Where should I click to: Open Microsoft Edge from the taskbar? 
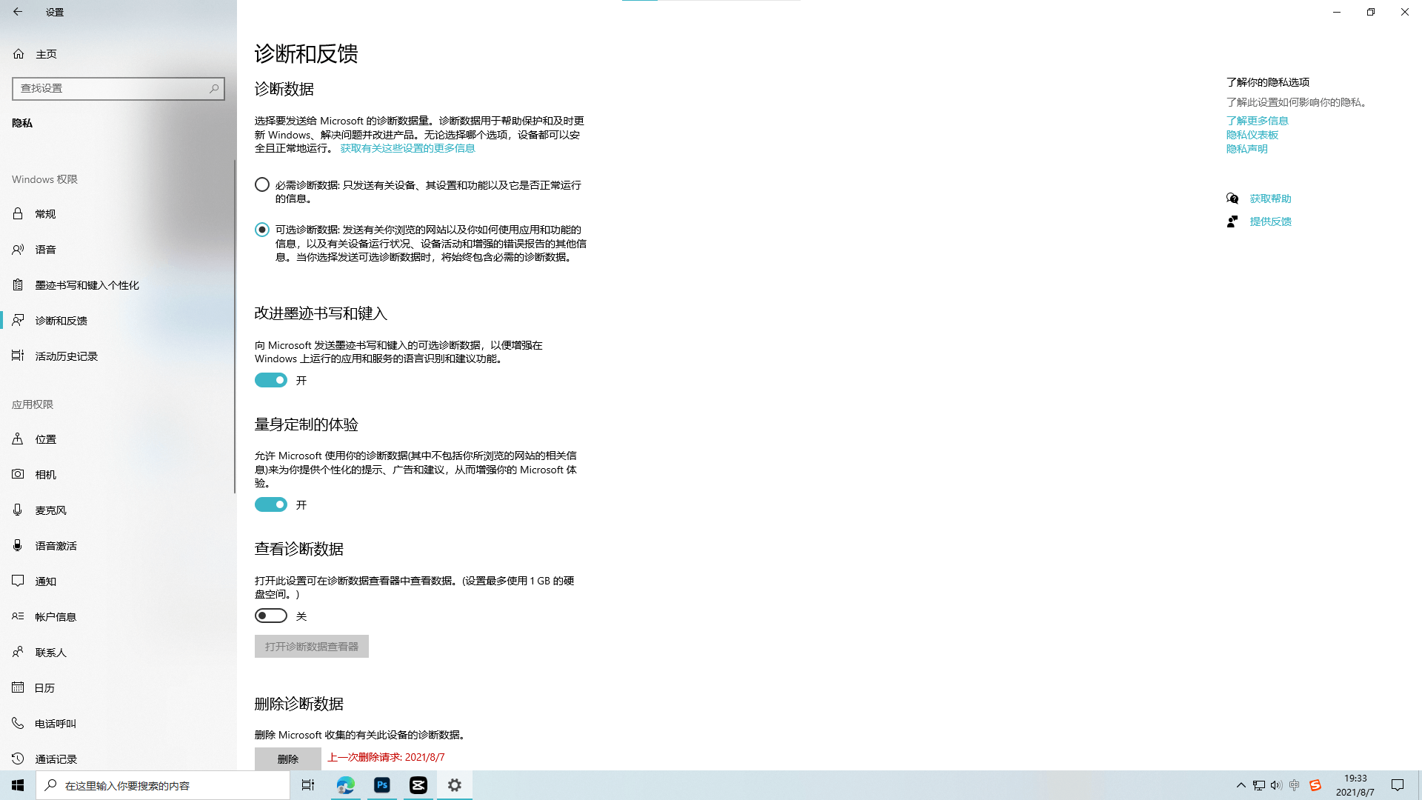(345, 785)
